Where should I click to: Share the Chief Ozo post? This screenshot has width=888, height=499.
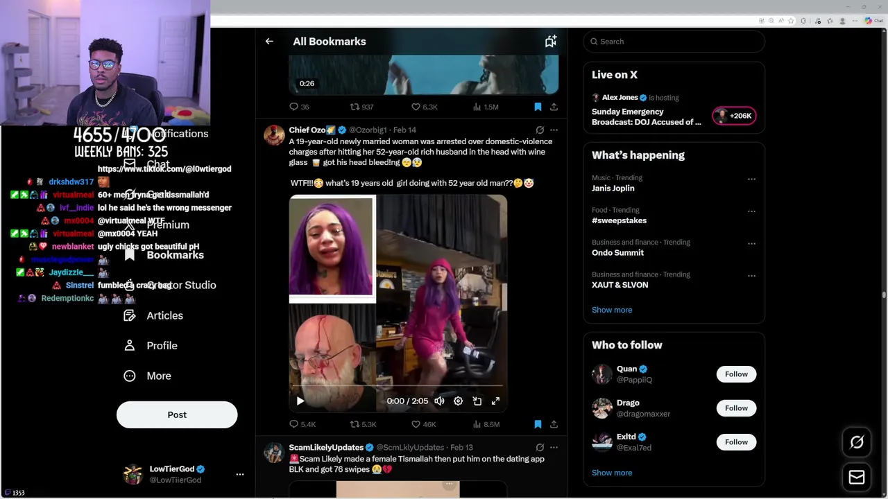coord(554,424)
